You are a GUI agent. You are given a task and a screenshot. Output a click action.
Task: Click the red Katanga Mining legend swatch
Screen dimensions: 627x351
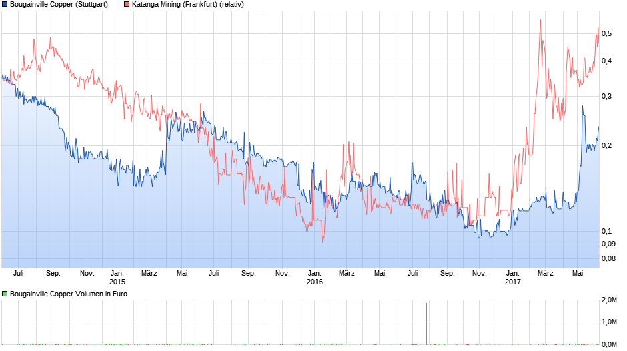[x=127, y=5]
